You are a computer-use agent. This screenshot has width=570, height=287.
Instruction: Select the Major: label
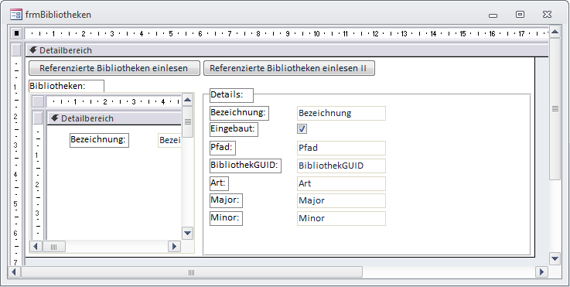coord(226,200)
